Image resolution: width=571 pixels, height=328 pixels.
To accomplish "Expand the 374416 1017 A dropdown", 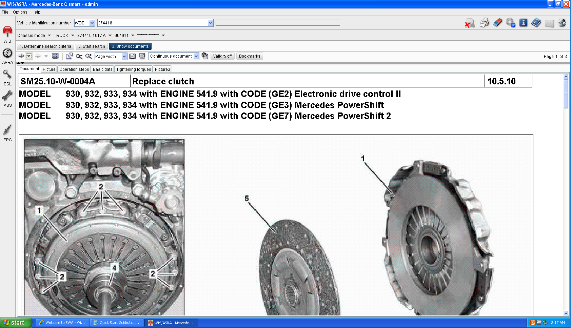I will 110,35.
